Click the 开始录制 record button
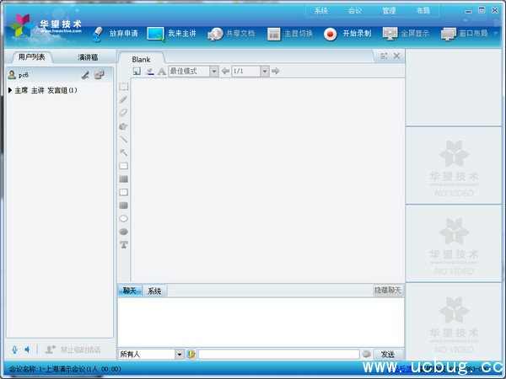Viewport: 506px width, 379px height. (x=345, y=35)
